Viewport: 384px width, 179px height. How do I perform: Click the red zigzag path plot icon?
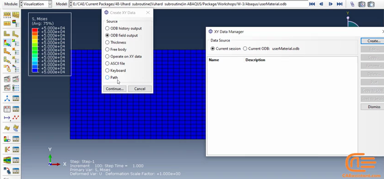click(x=16, y=118)
